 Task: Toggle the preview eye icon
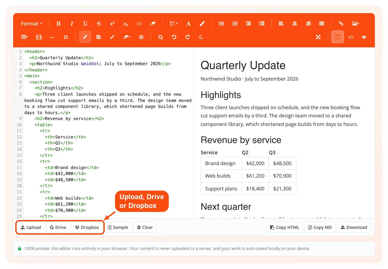tap(364, 37)
